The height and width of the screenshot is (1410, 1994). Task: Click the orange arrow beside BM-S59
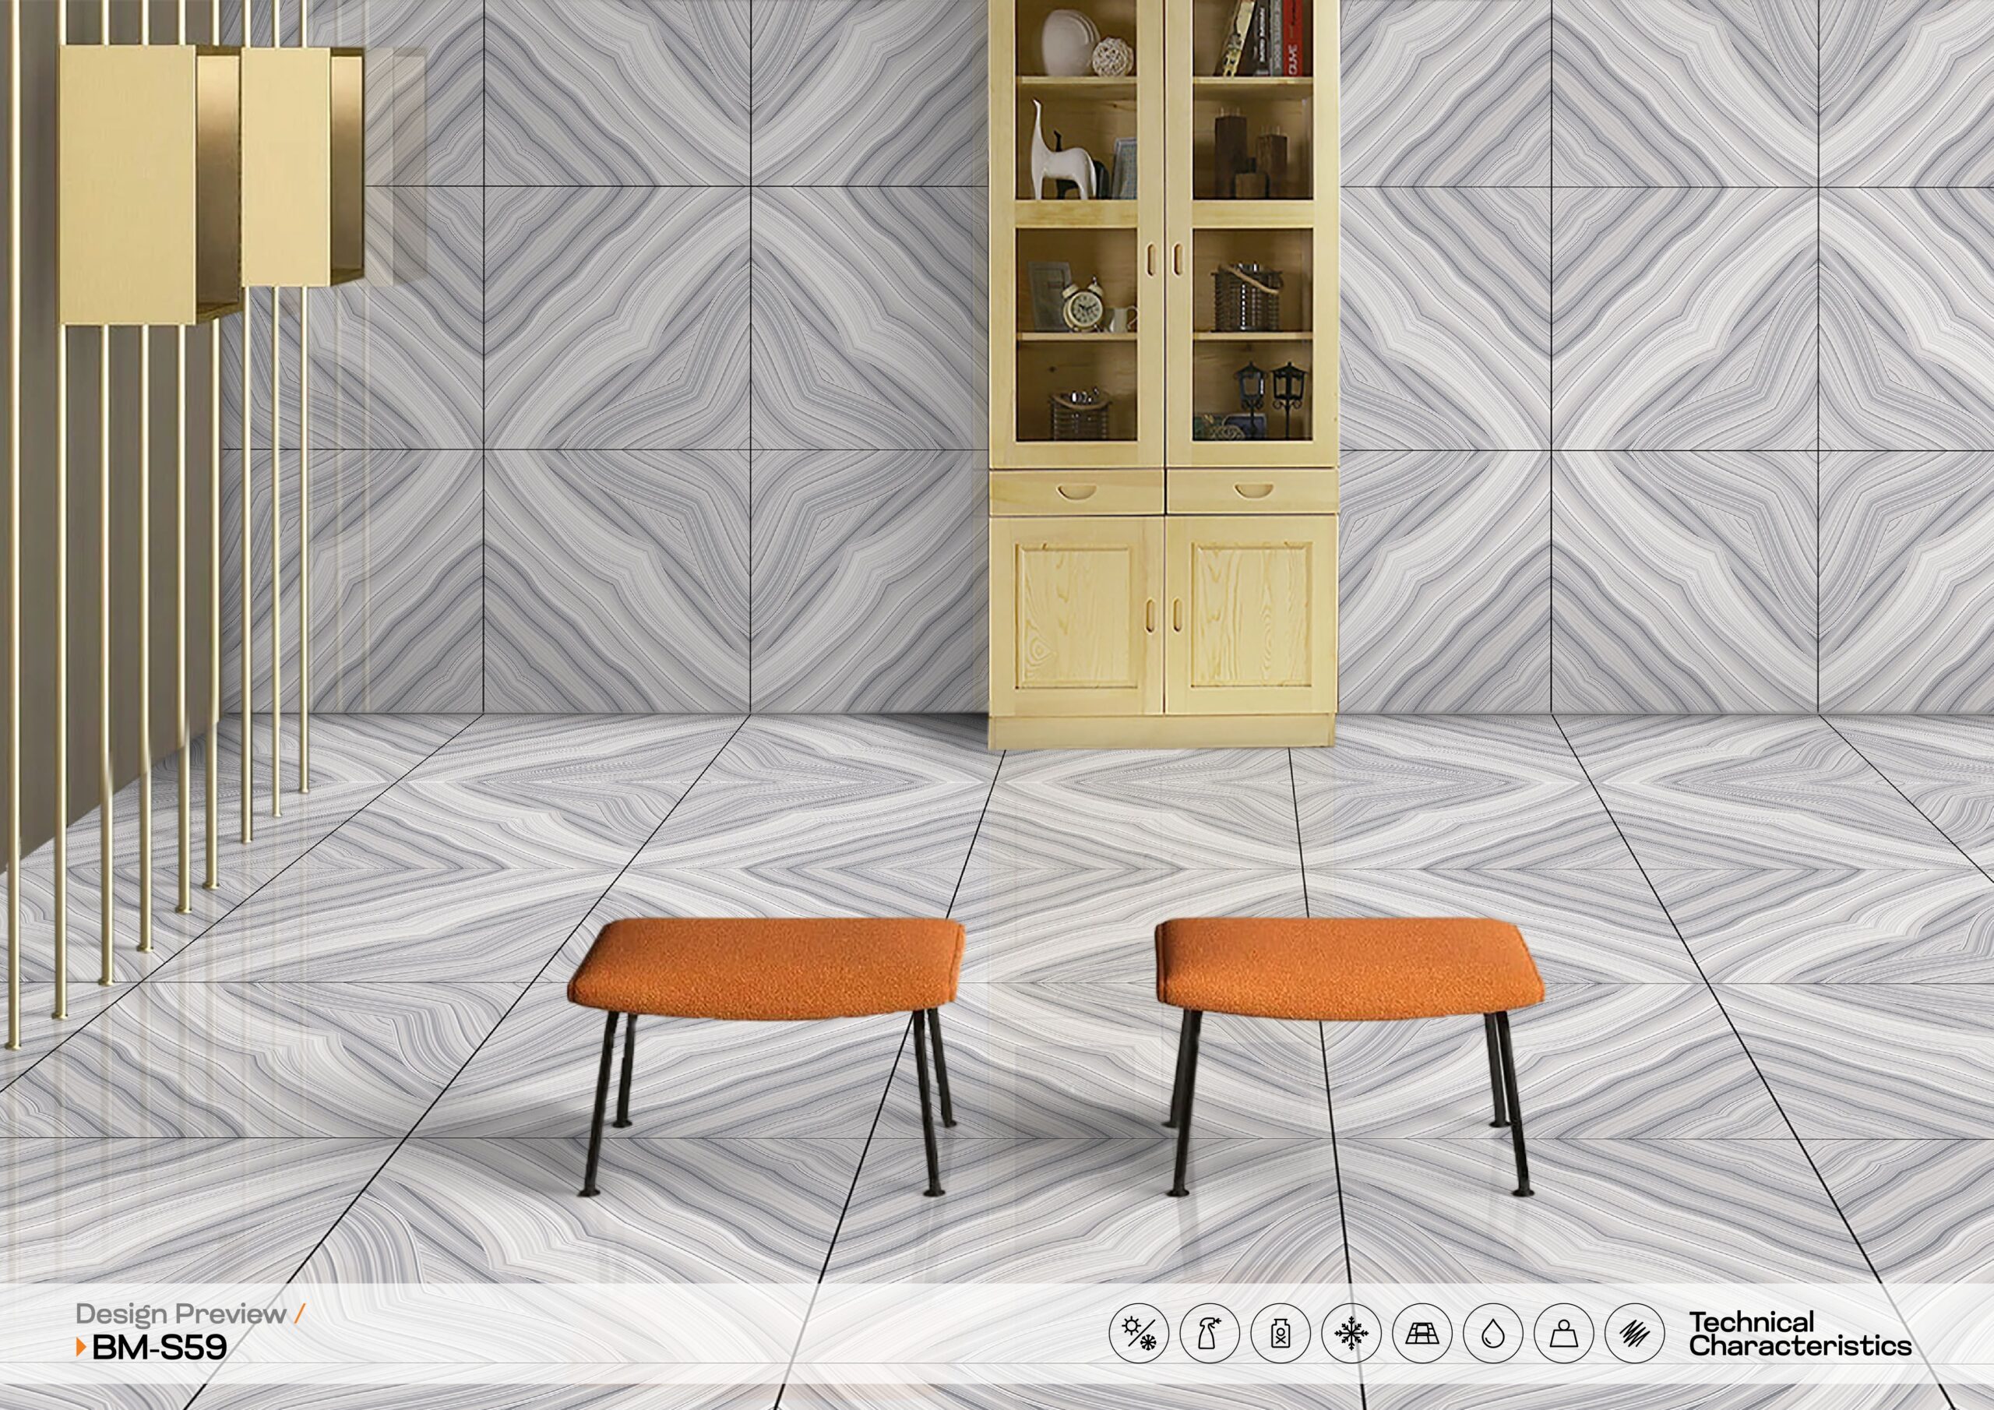click(82, 1348)
